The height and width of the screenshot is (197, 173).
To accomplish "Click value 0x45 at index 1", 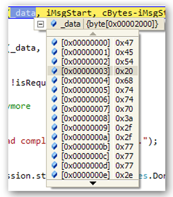I will (124, 52).
